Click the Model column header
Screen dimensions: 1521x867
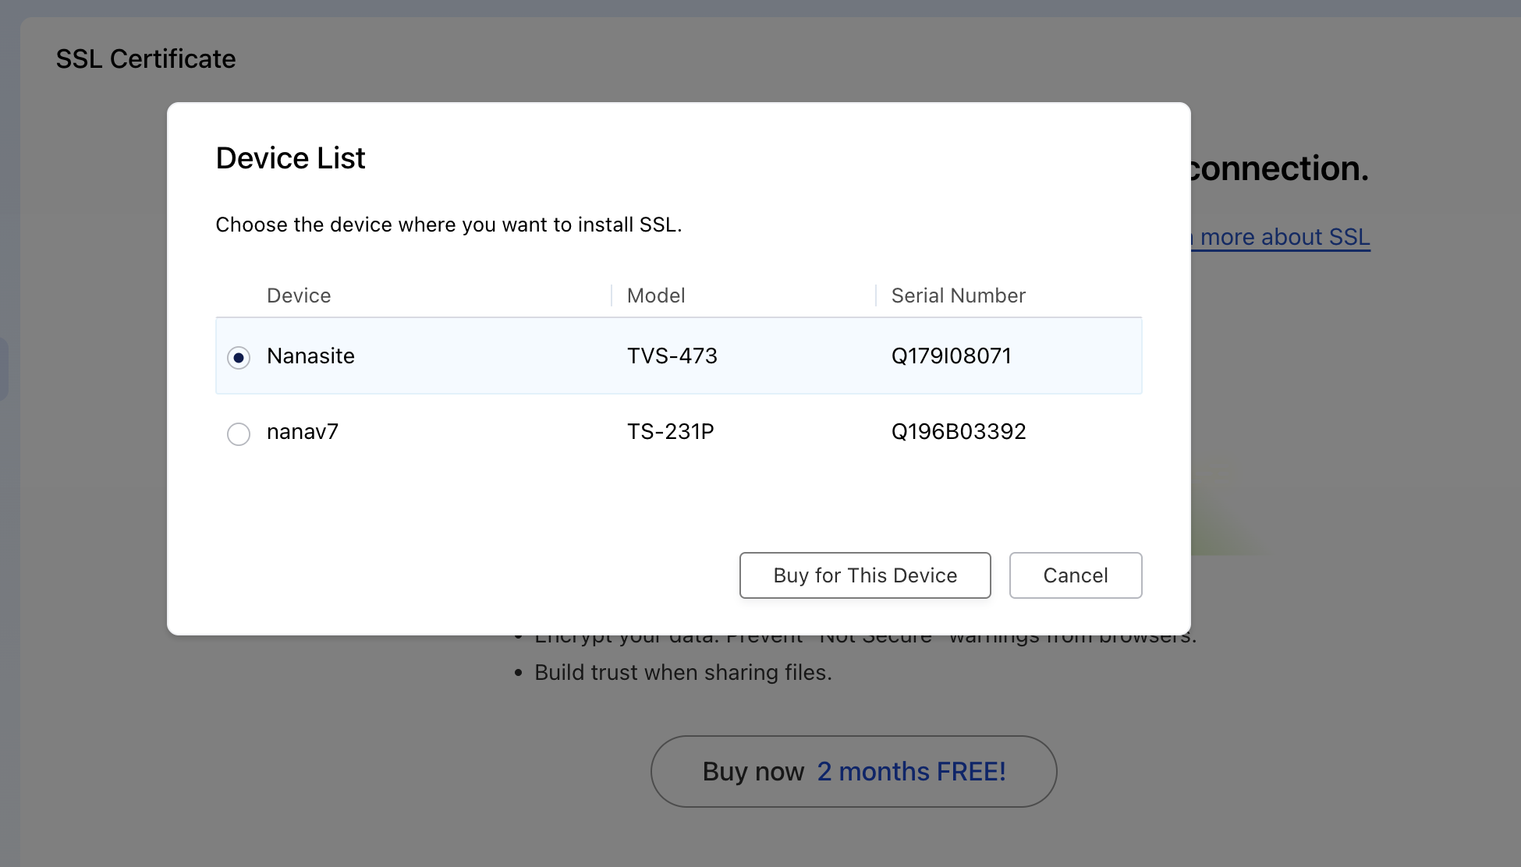point(656,295)
